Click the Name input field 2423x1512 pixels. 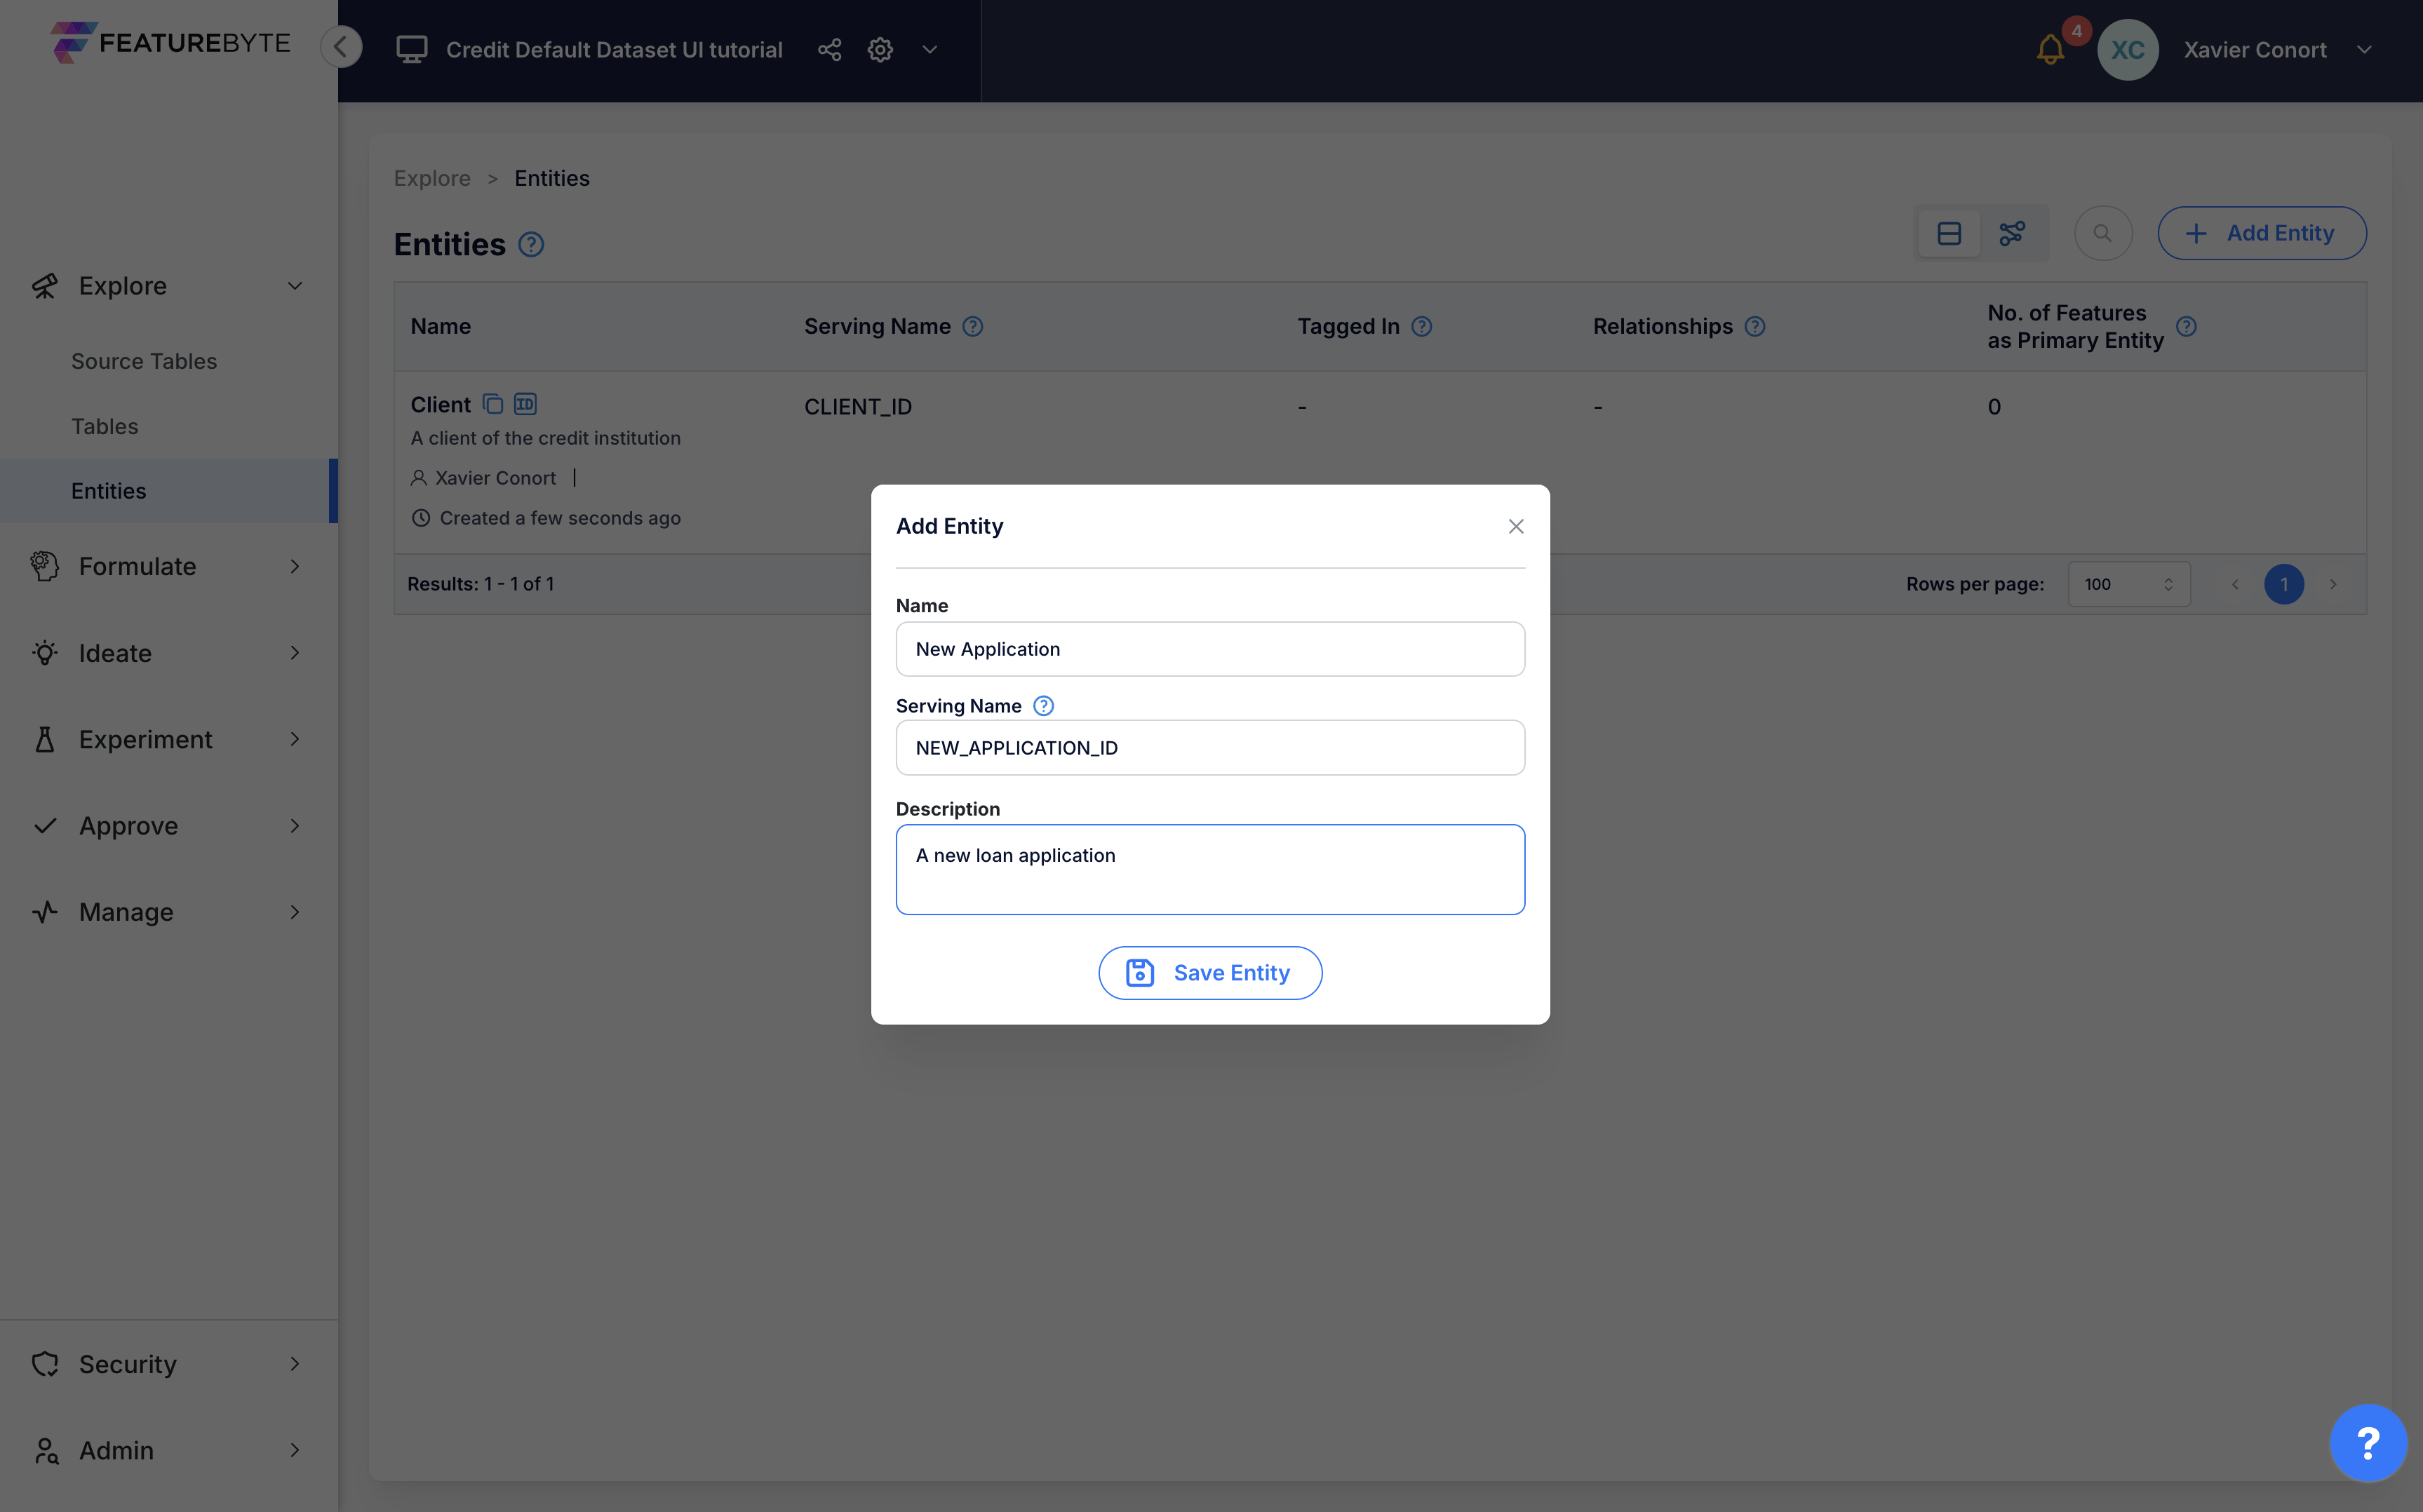click(1210, 649)
